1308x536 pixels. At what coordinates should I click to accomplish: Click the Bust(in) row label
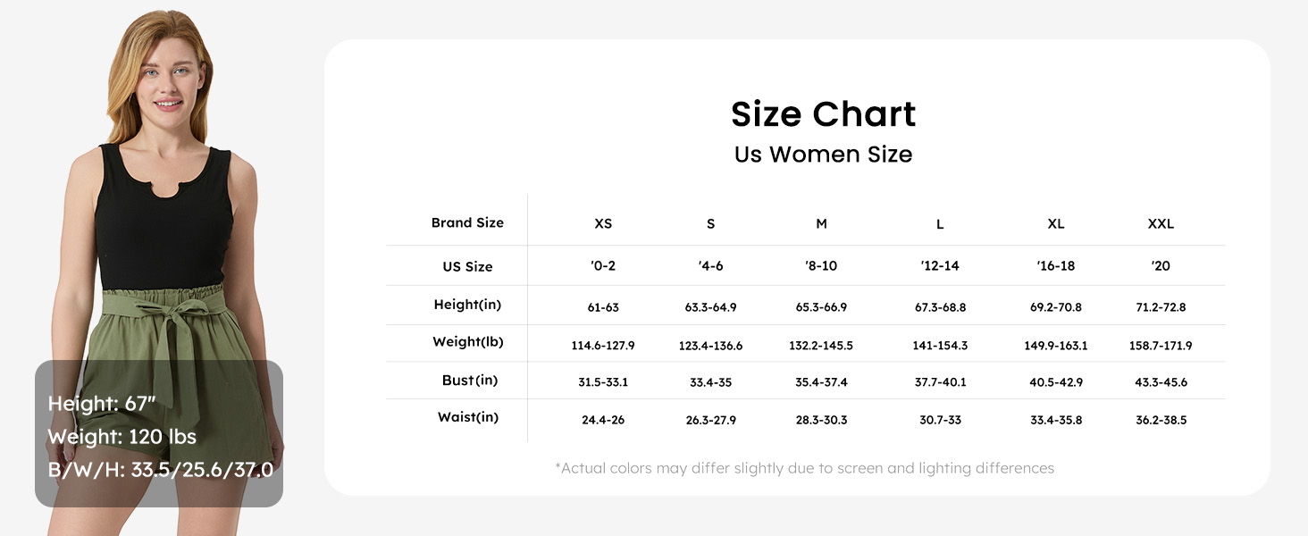pos(469,381)
